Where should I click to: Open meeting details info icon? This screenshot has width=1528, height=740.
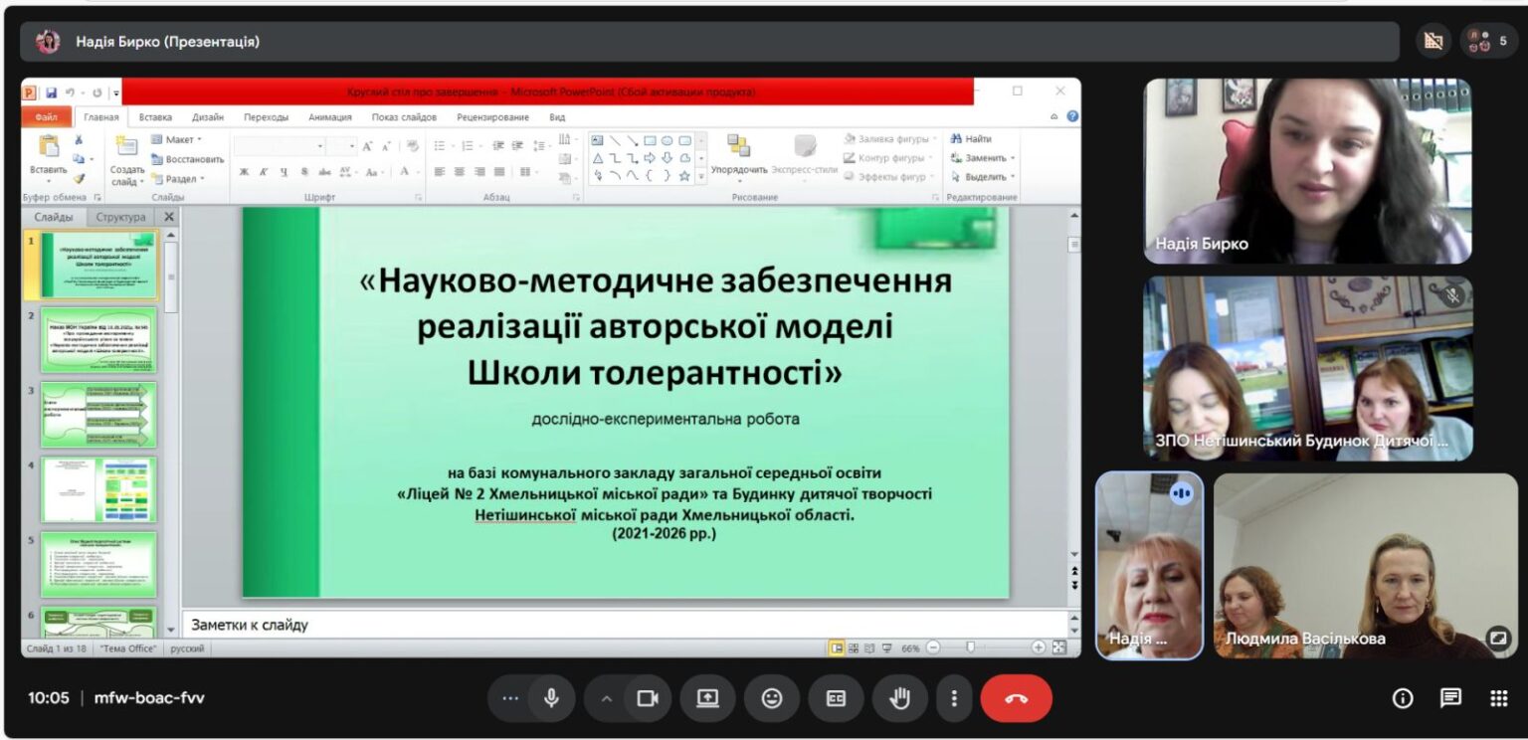1403,698
